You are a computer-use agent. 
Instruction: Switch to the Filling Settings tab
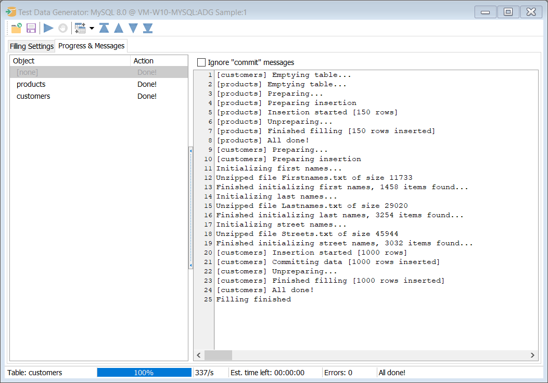pyautogui.click(x=31, y=46)
